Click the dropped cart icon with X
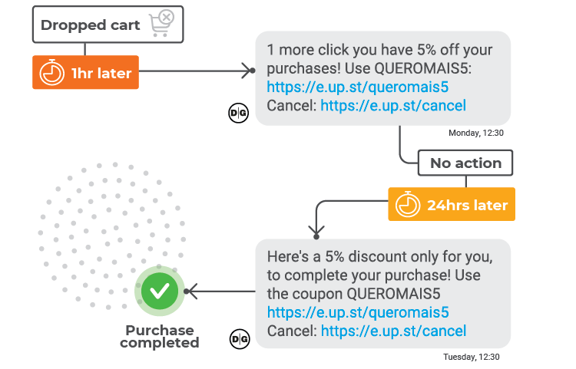The height and width of the screenshot is (369, 576). click(161, 23)
